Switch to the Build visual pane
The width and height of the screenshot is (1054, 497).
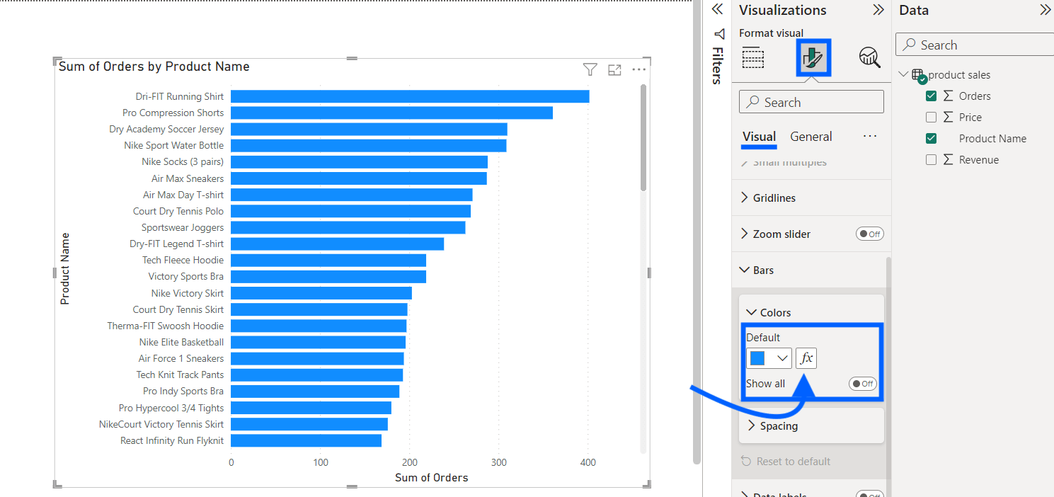tap(753, 58)
